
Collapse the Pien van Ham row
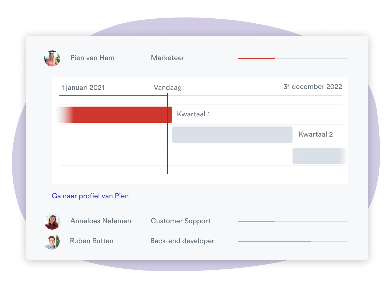click(196, 58)
